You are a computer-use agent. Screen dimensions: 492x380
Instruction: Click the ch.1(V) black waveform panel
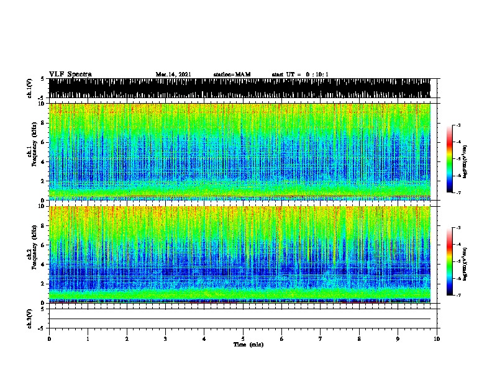pyautogui.click(x=240, y=88)
